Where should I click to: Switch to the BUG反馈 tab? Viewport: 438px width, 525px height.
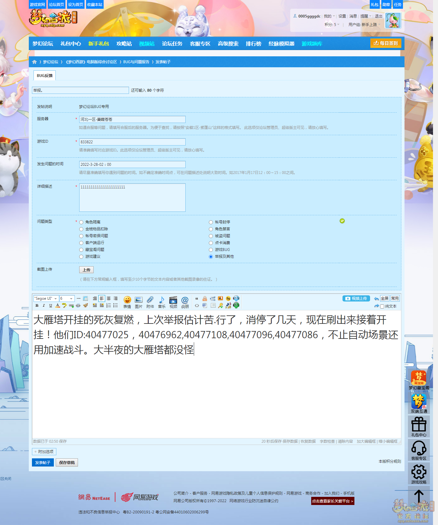tap(44, 75)
